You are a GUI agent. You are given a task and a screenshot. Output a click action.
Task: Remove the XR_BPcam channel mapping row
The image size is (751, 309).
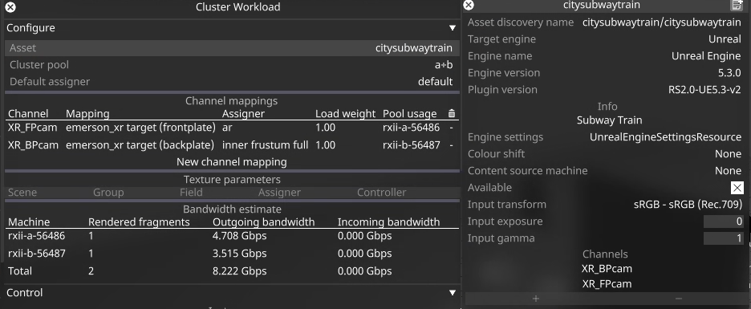tap(451, 144)
